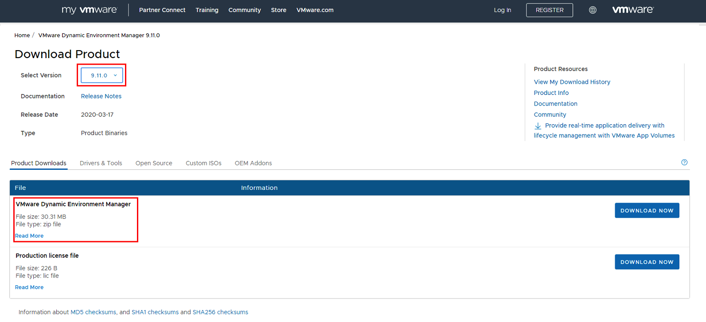706x322 pixels.
Task: Read More for VMware Dynamic Environment Manager
Action: coord(29,236)
